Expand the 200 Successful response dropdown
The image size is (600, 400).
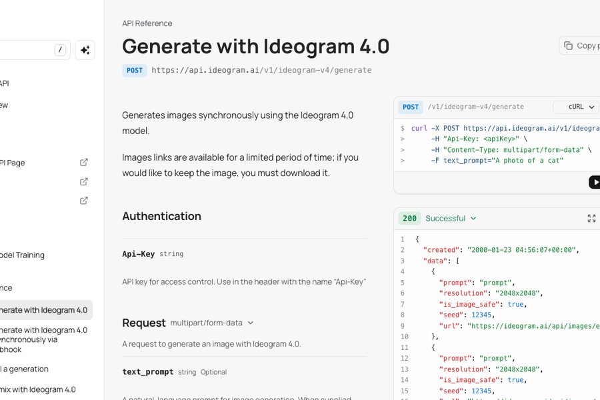(451, 218)
